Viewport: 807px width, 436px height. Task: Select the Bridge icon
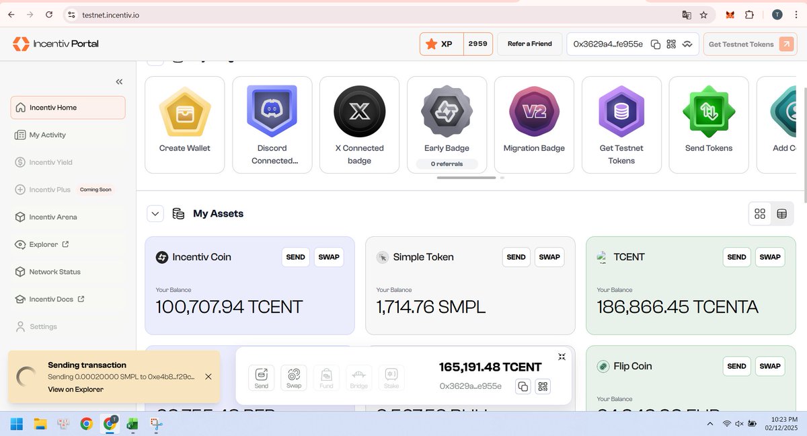pos(358,377)
